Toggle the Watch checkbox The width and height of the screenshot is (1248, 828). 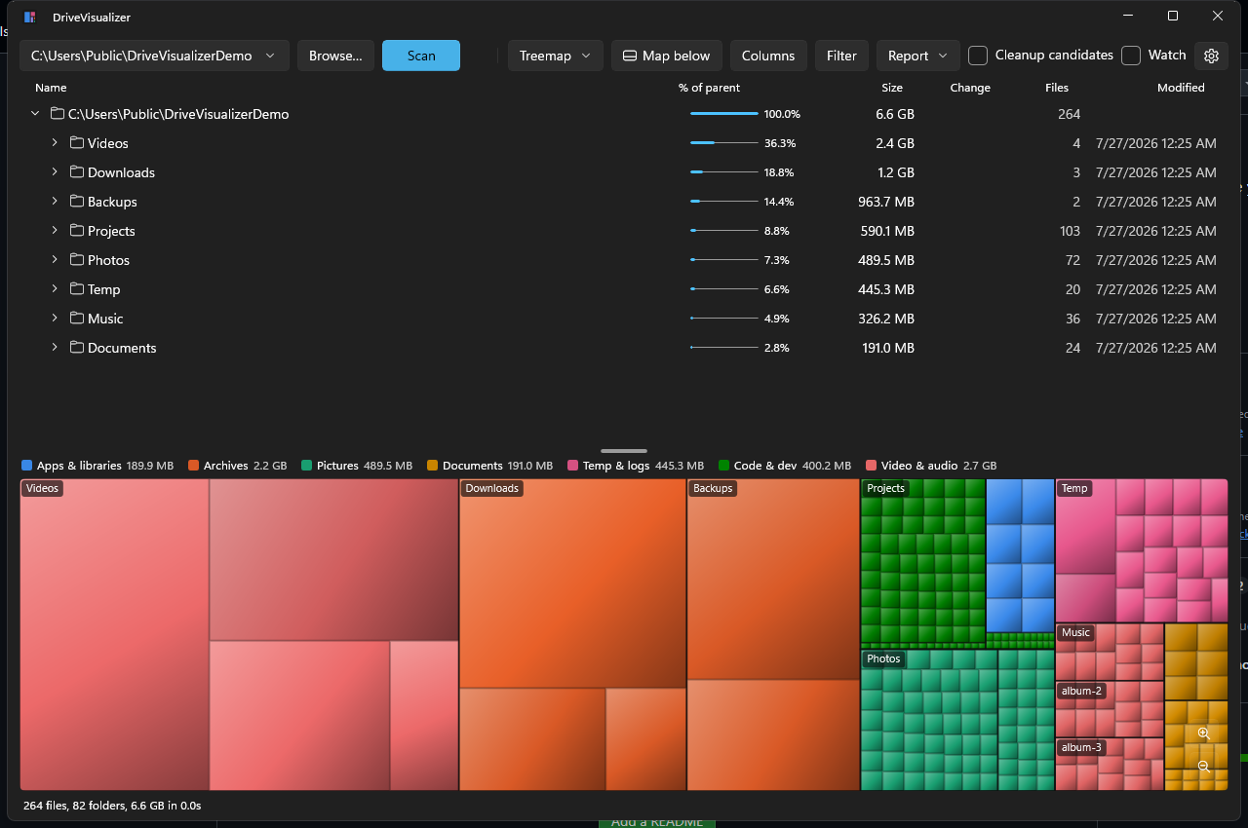tap(1131, 56)
